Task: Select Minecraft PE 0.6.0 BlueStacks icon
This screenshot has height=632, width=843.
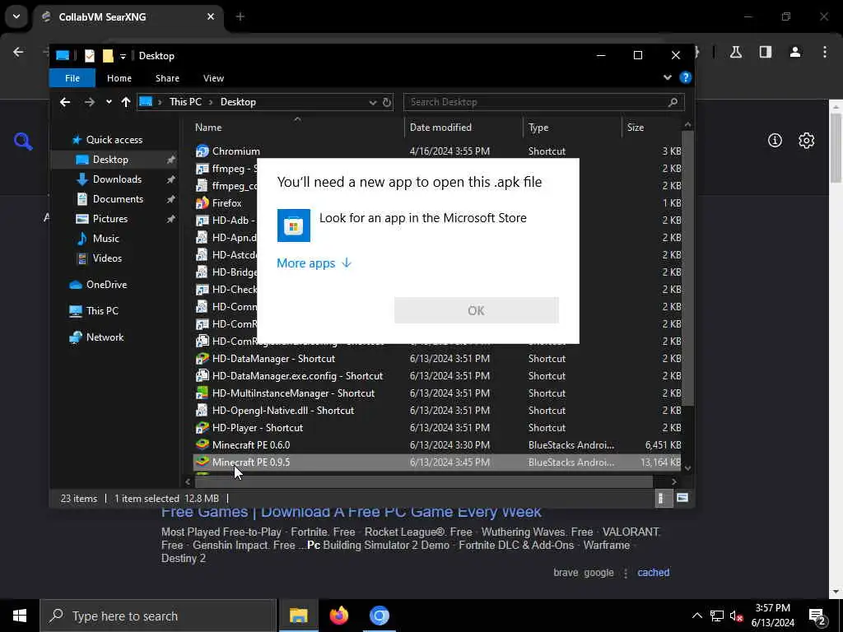Action: tap(203, 444)
